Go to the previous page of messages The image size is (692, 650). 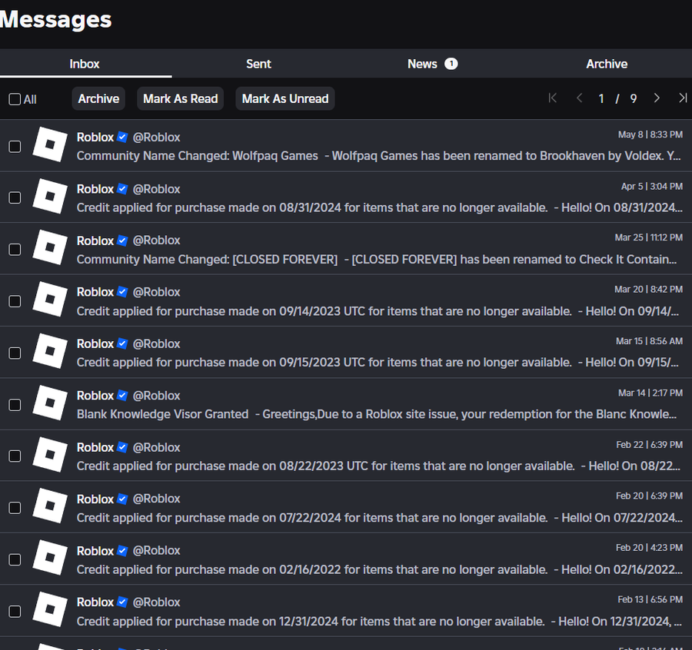click(x=580, y=98)
